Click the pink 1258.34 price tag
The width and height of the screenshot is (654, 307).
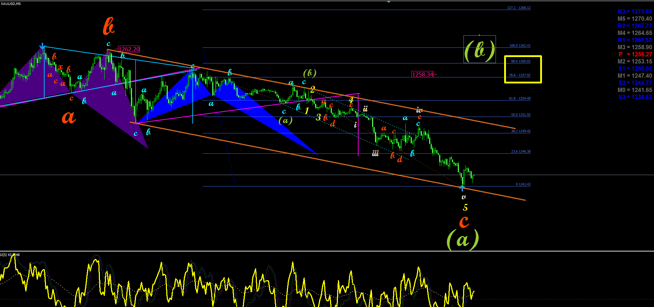422,75
